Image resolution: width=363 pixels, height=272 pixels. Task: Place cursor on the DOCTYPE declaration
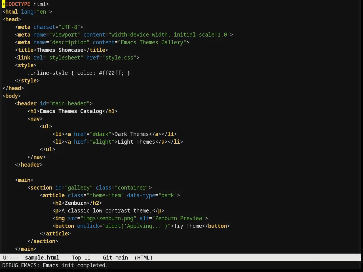click(x=26, y=4)
